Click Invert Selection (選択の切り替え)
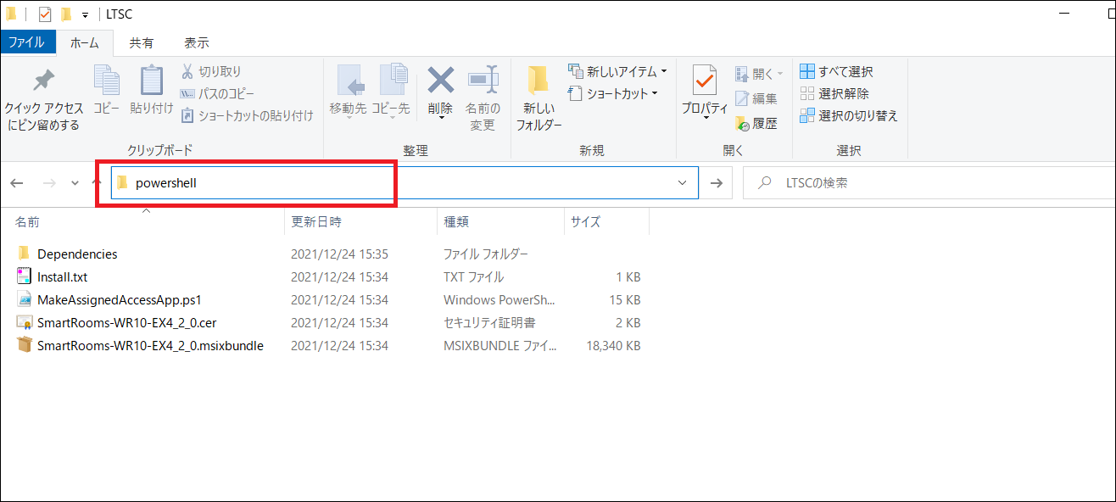The height and width of the screenshot is (502, 1116). tap(848, 115)
